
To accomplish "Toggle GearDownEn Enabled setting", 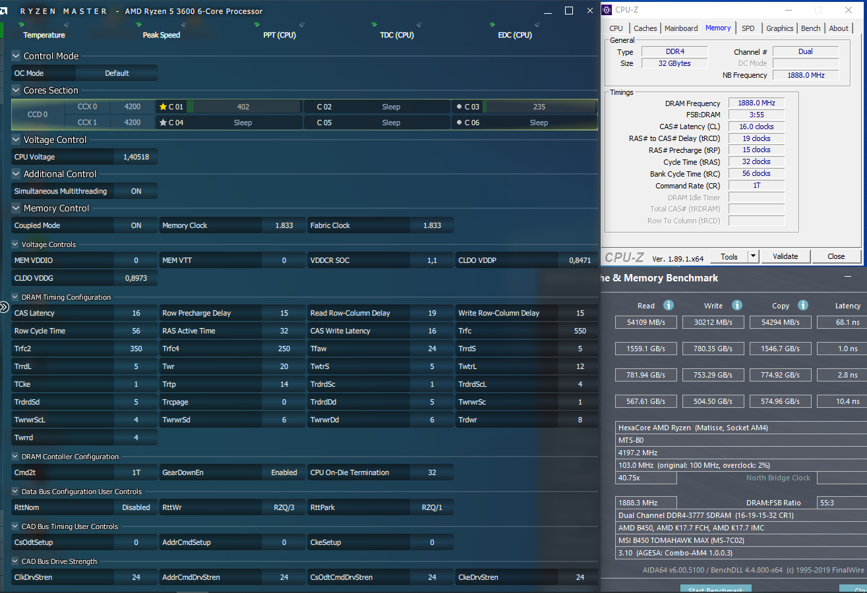I will tap(284, 472).
